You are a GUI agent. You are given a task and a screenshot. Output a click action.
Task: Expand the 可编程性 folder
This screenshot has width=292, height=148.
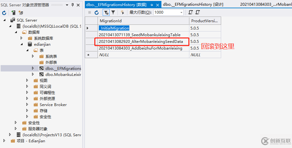pos(27,92)
